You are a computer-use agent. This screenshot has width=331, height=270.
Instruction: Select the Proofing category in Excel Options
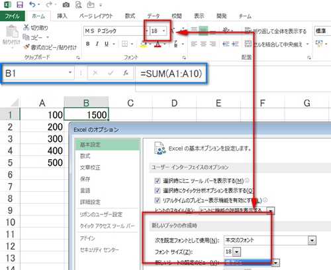pyautogui.click(x=107, y=168)
